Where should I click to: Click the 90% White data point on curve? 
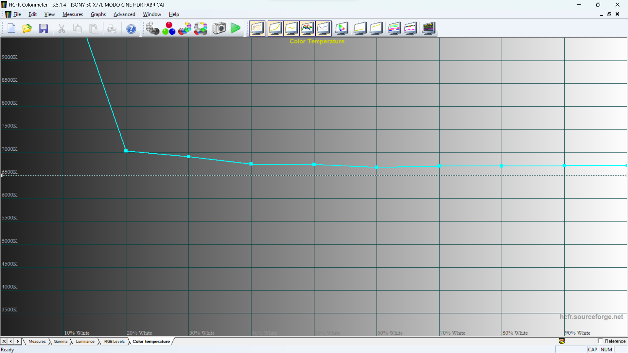coord(564,166)
